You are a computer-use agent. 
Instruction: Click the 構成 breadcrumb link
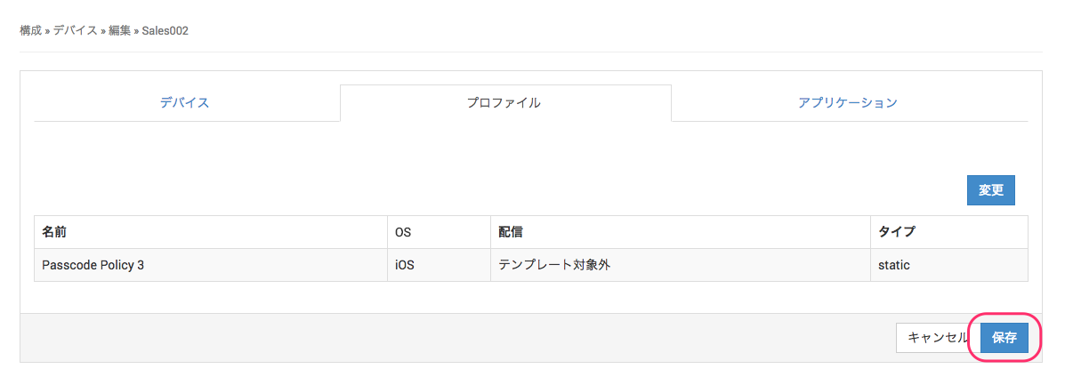pyautogui.click(x=31, y=31)
